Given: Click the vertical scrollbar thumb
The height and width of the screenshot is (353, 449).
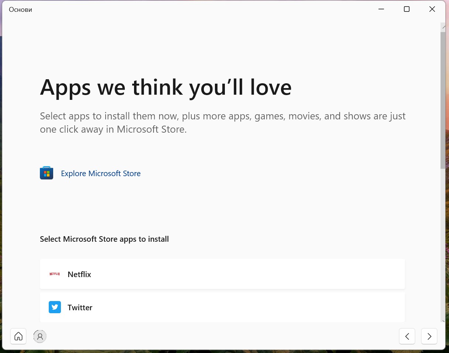Looking at the screenshot, I should tap(443, 100).
